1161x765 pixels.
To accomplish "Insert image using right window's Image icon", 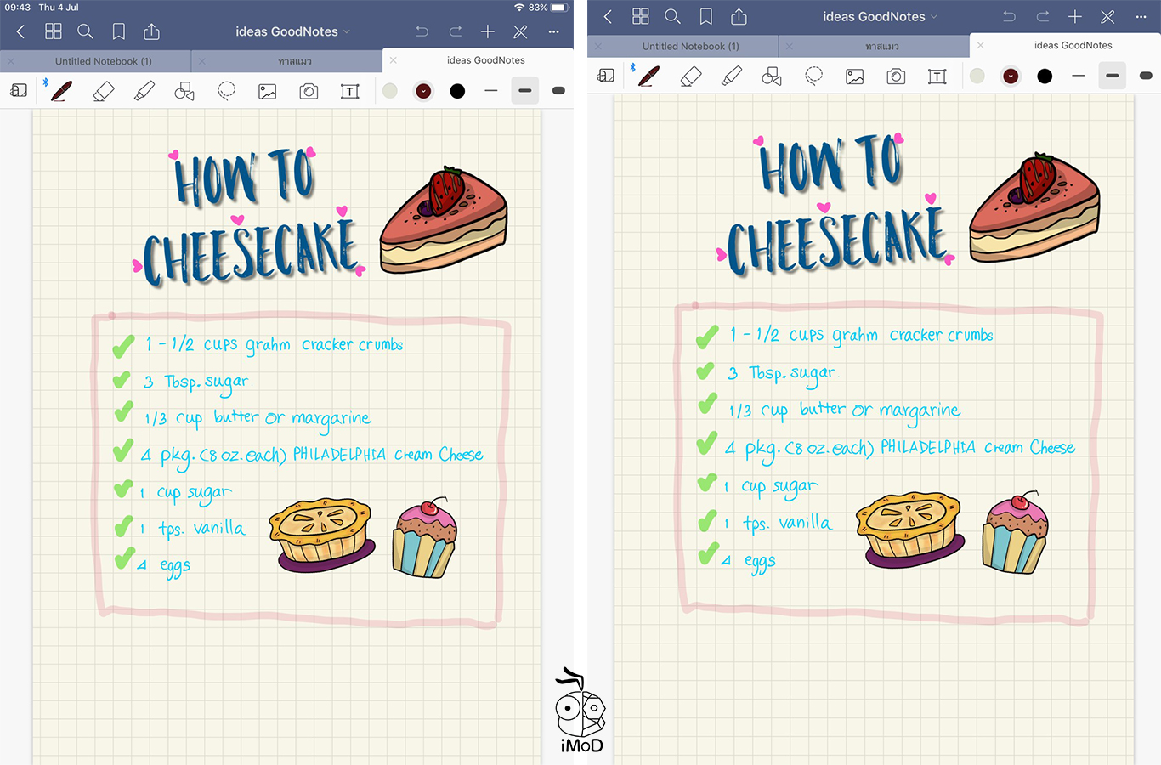I will 854,76.
